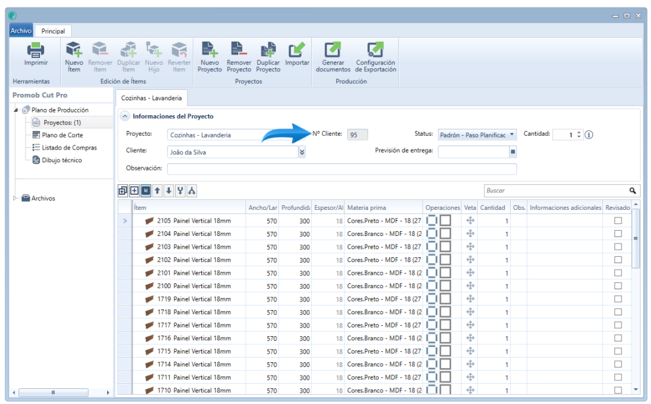651x404 pixels.
Task: Click the merging-arrows icon above the table
Action: [180, 191]
